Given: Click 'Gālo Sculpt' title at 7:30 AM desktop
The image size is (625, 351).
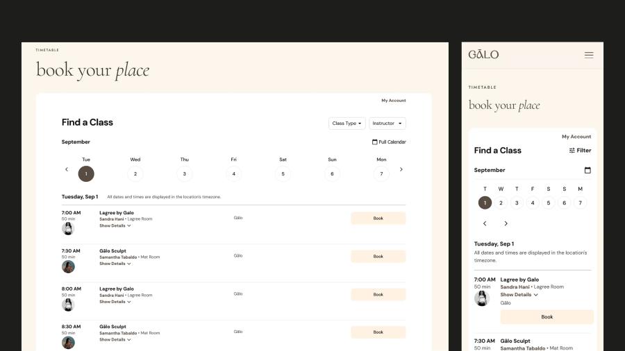Looking at the screenshot, I should [x=112, y=251].
